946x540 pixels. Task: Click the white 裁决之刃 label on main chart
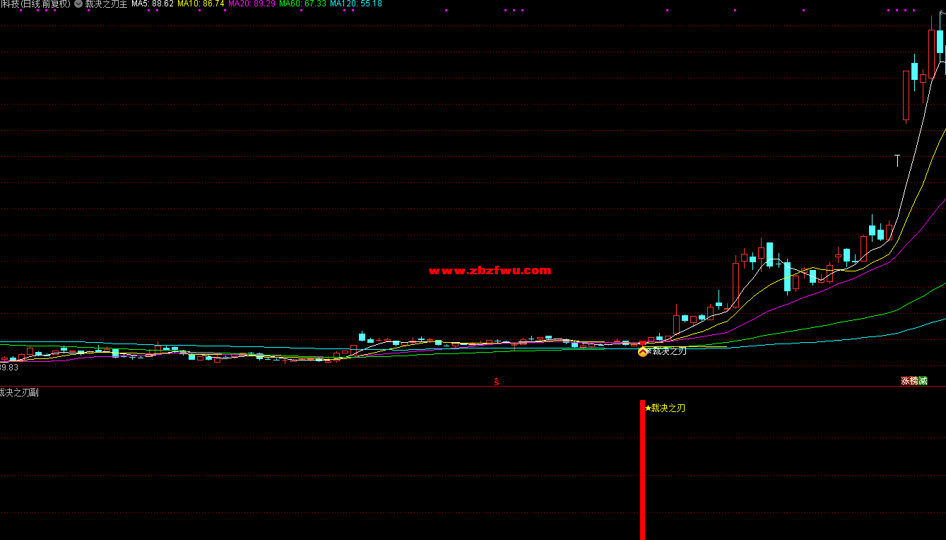(x=668, y=351)
